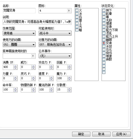Image resolution: width=133 pixels, height=139 pixels.
Task: Check the 雷 attribute checkbox
Action: (77, 20)
